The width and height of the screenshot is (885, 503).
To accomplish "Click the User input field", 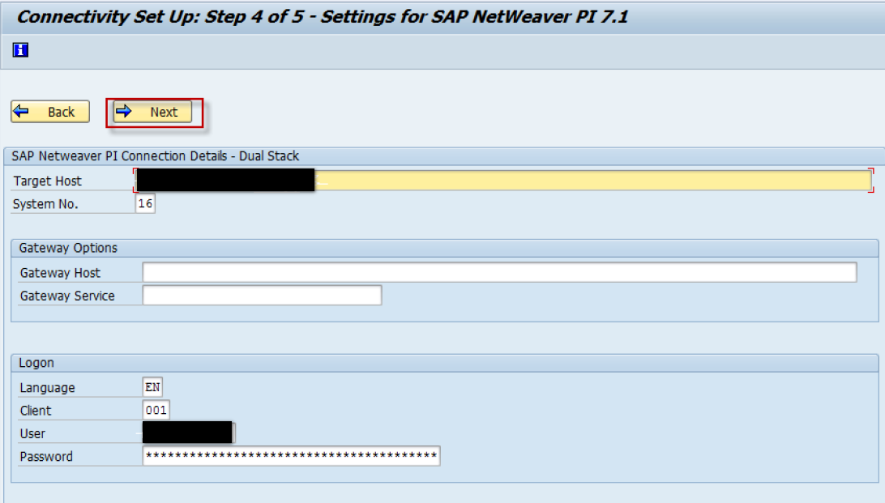I will (x=189, y=433).
